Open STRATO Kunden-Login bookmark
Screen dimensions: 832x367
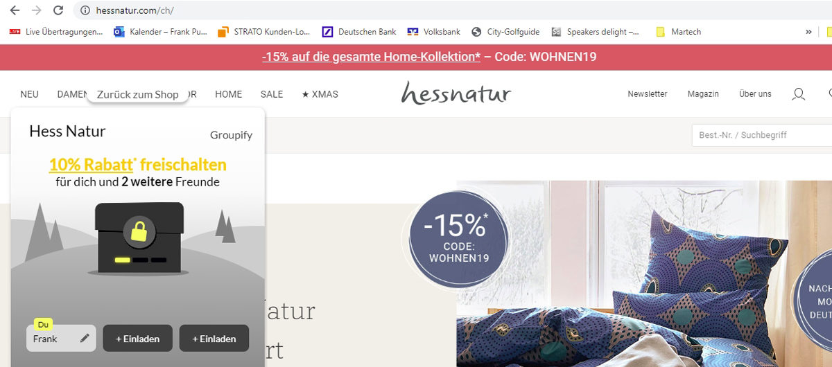point(264,32)
